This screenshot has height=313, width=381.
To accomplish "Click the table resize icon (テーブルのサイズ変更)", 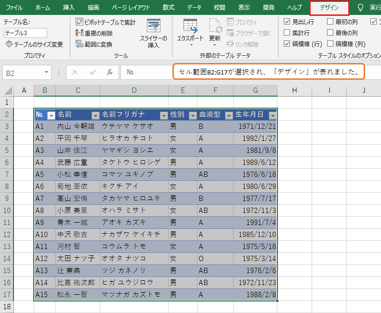I will pos(9,44).
